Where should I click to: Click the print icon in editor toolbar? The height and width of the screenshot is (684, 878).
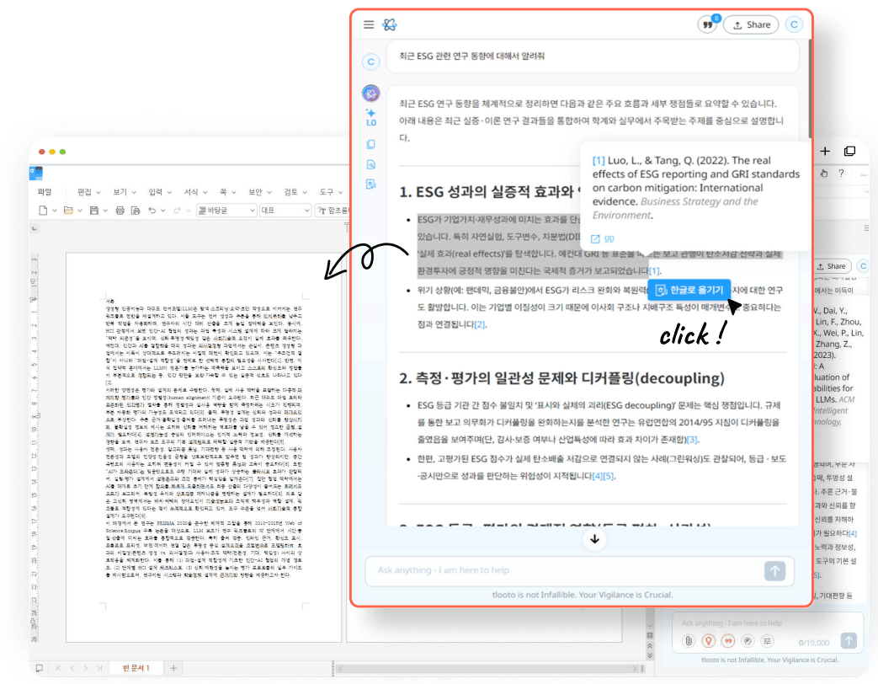tap(120, 211)
